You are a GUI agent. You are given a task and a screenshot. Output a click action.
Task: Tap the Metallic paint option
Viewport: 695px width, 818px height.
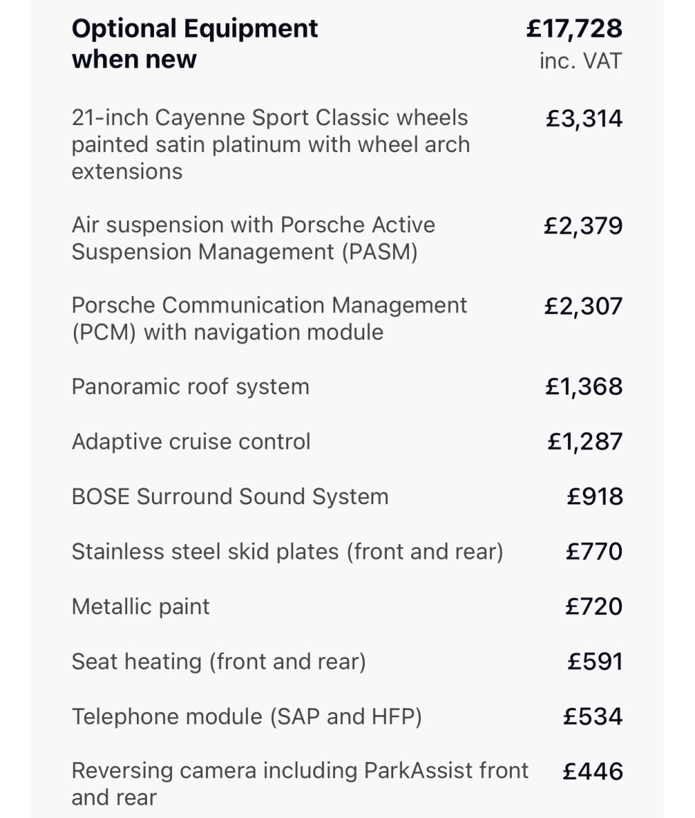(x=141, y=606)
